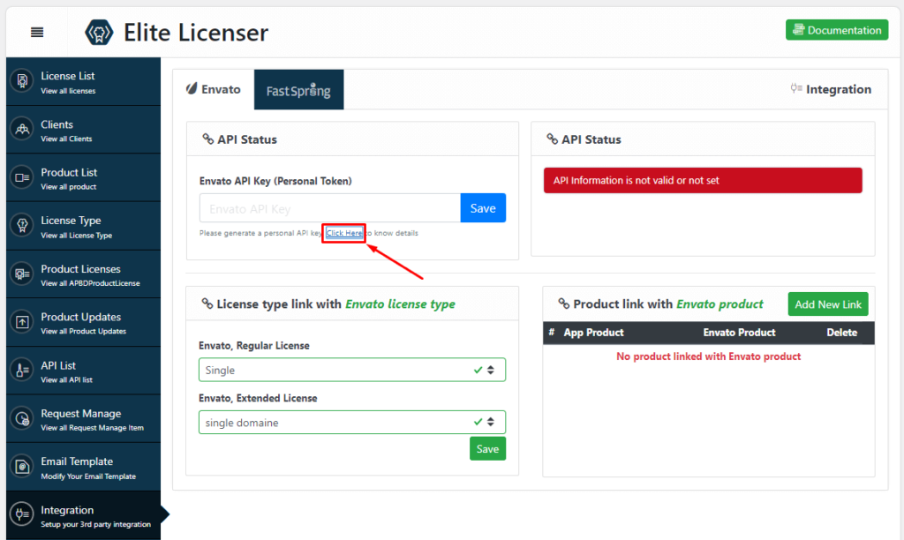Viewport: 904px width, 540px height.
Task: Click the Clients sidebar icon
Action: coord(22,129)
